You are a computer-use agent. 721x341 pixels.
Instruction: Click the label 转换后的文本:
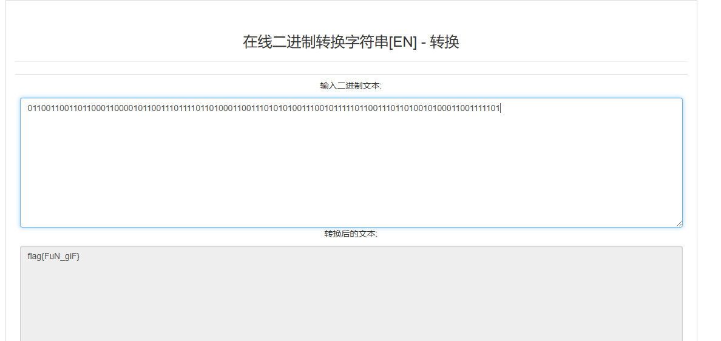(351, 234)
